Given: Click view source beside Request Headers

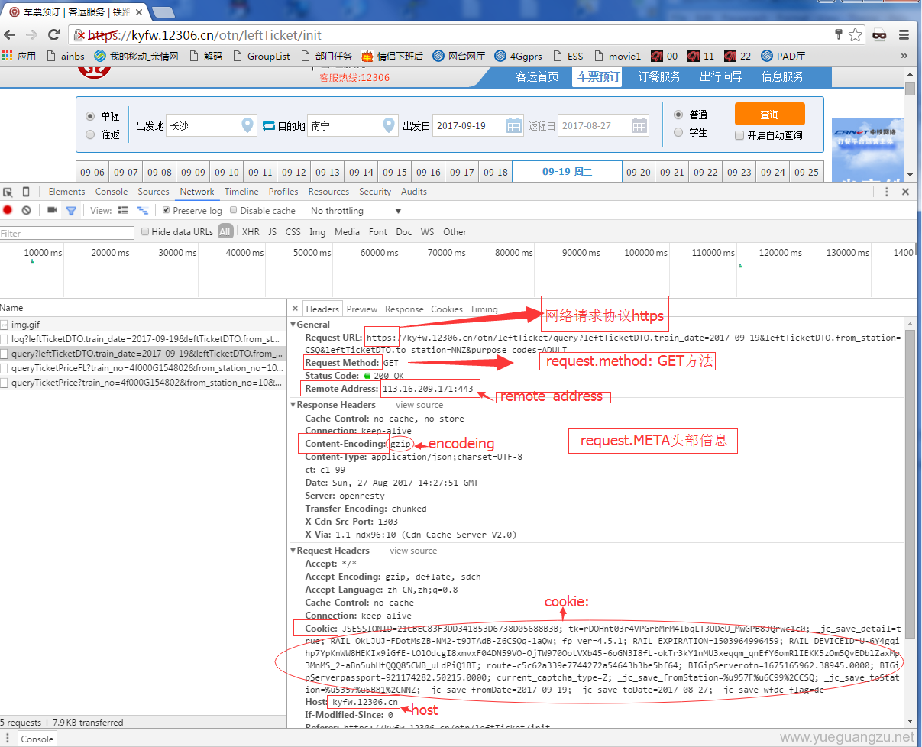Looking at the screenshot, I should [413, 551].
